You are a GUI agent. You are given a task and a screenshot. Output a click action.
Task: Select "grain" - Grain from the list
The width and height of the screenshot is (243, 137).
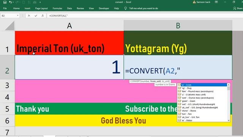(202, 101)
